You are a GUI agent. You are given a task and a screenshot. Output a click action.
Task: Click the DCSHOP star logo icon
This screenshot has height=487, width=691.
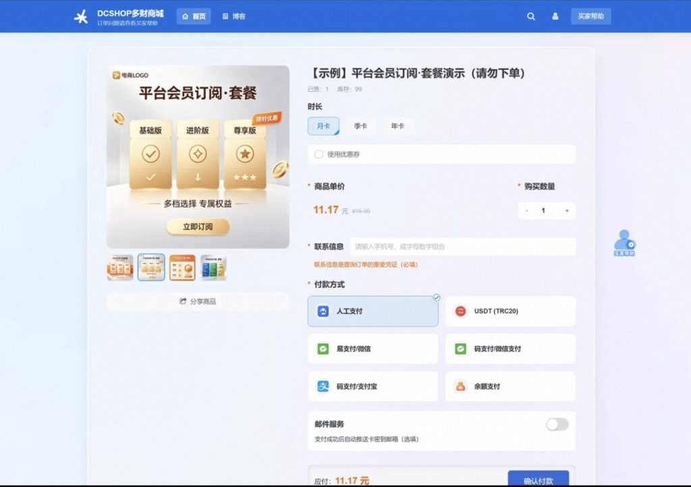[x=81, y=17]
